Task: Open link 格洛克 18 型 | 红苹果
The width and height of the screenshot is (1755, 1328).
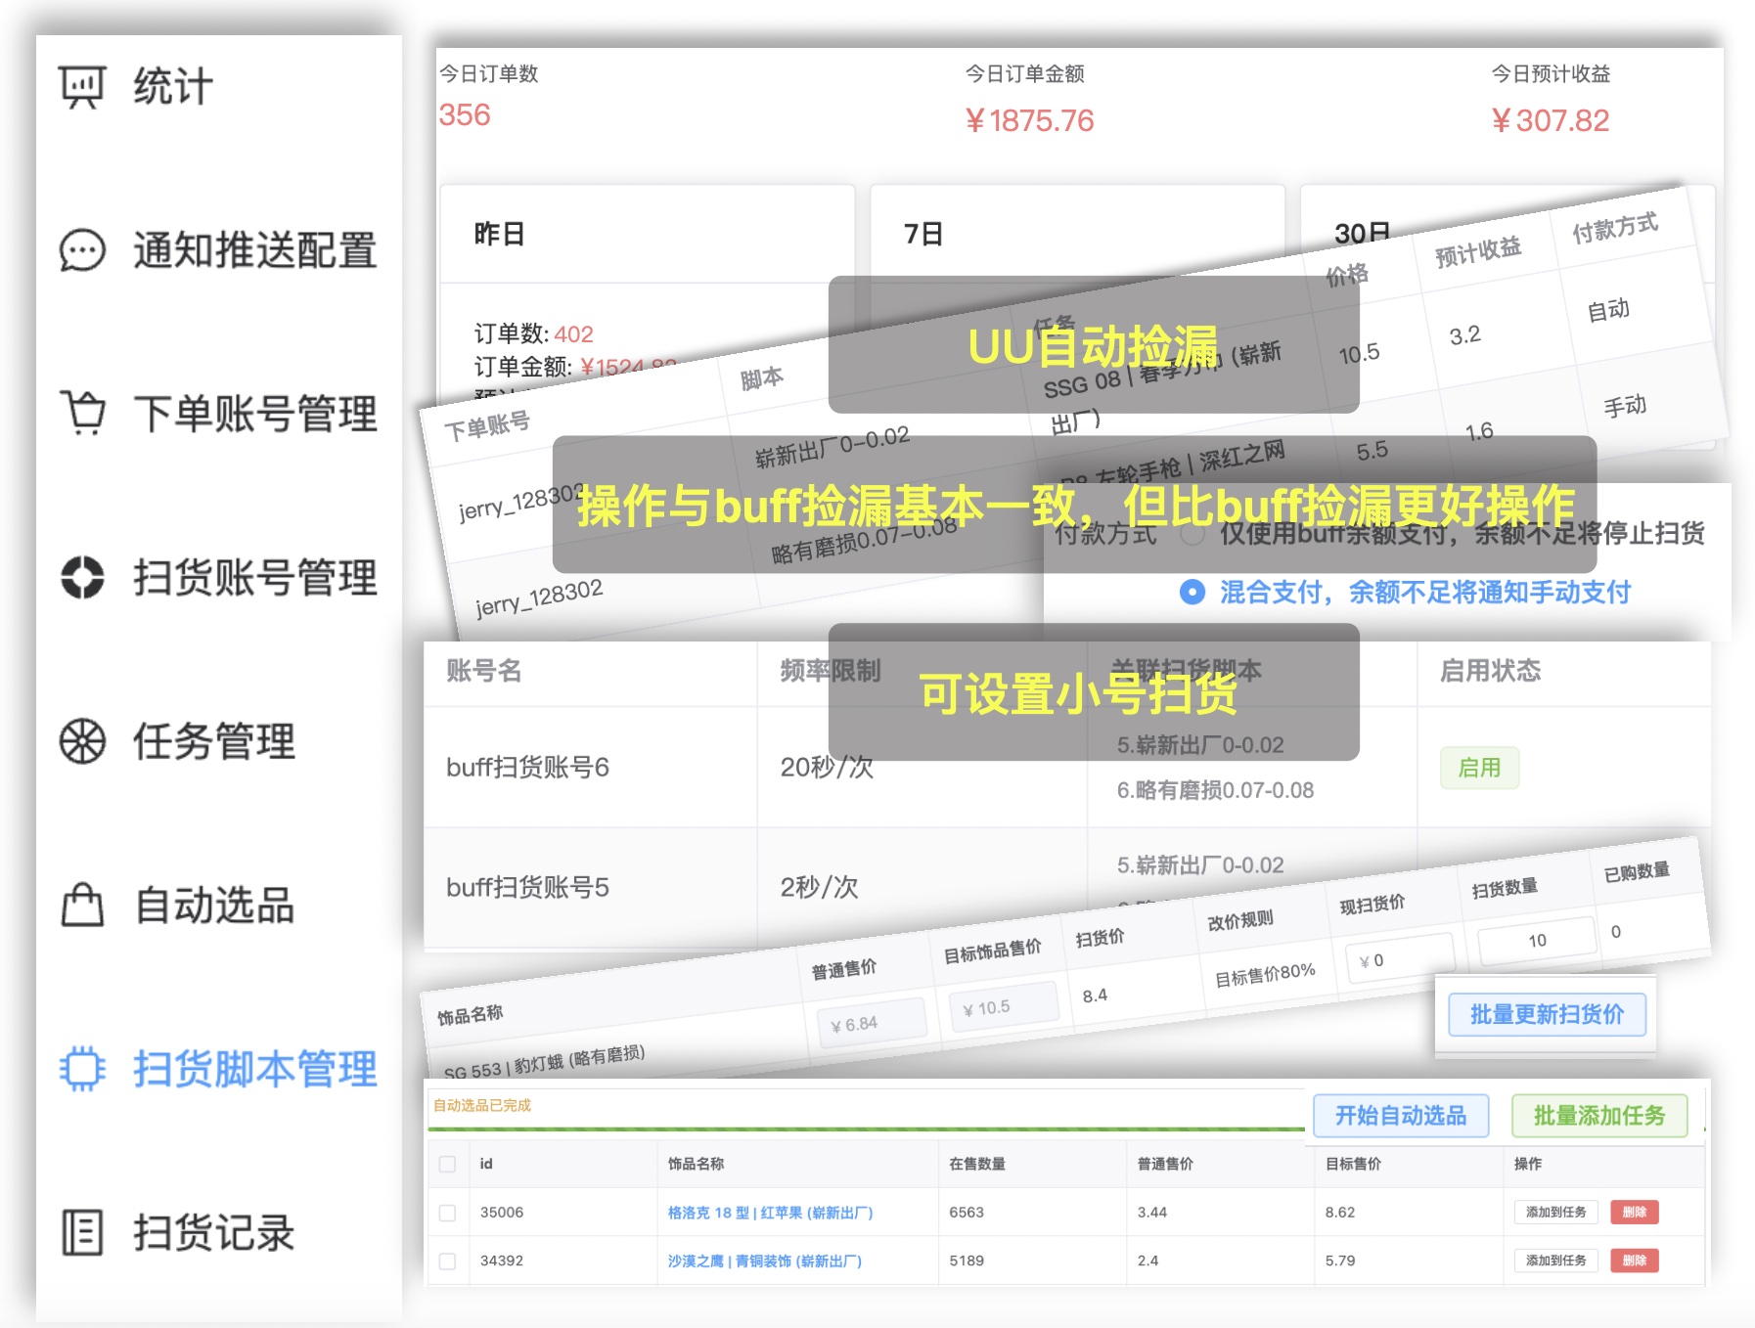Action: tap(770, 1213)
